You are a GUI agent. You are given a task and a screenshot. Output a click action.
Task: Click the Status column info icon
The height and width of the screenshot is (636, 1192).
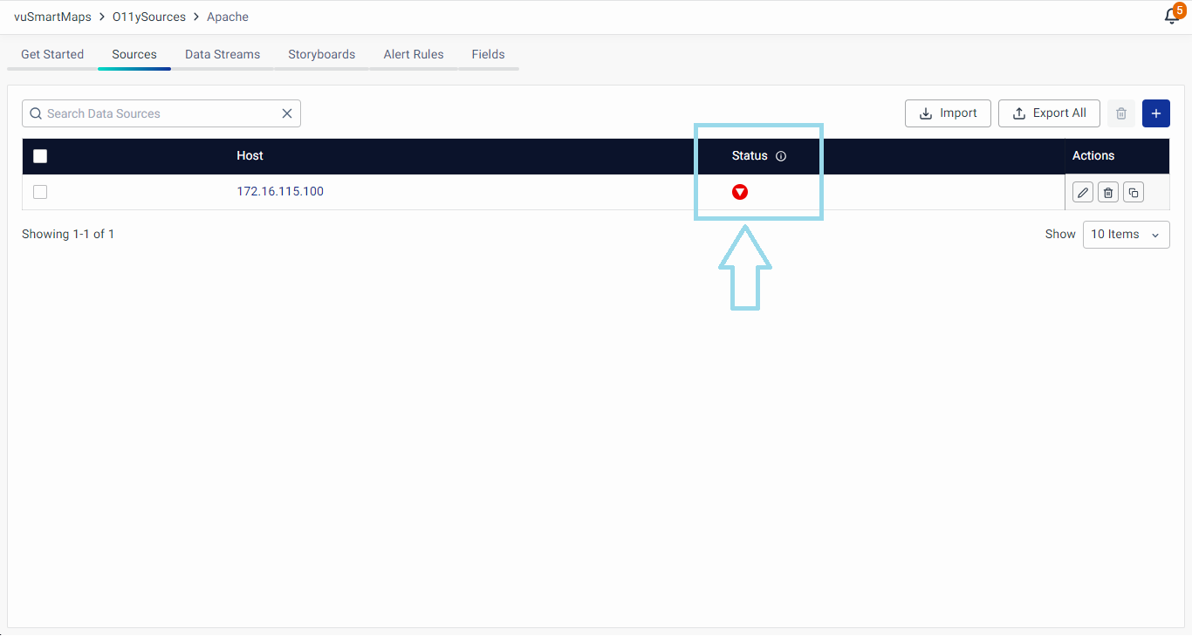(781, 156)
